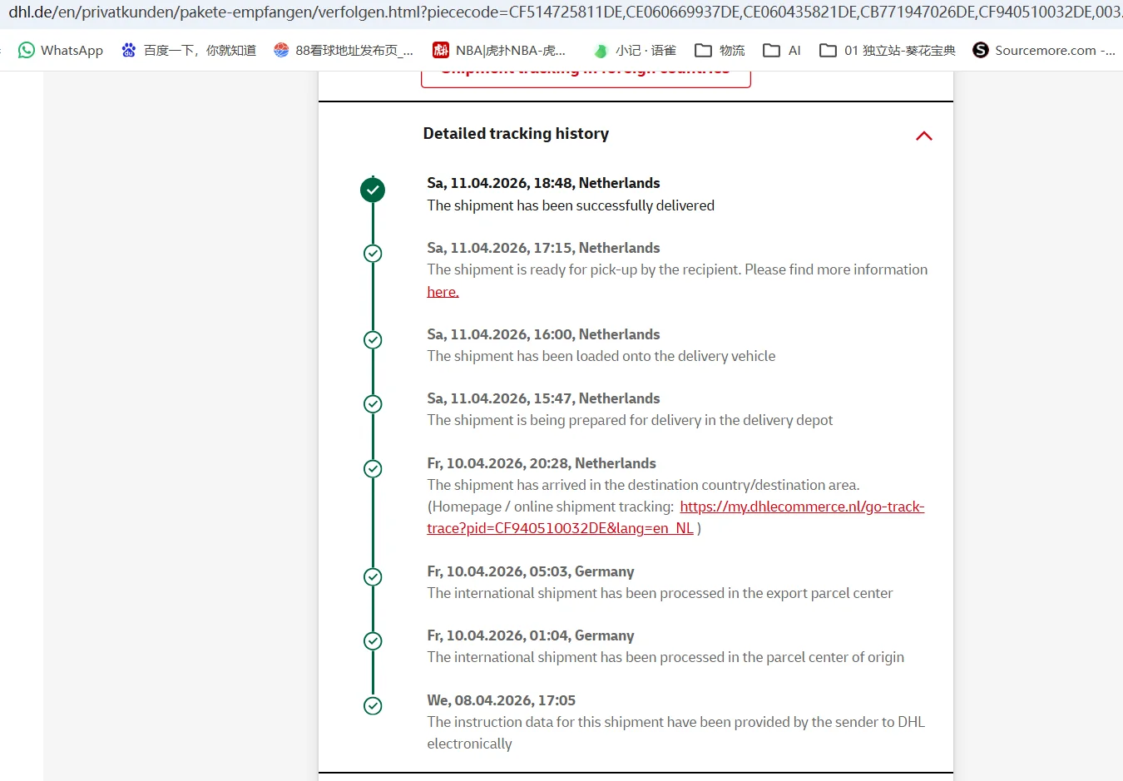Click the status marker for 17:15 Netherlands
The width and height of the screenshot is (1123, 781).
(x=373, y=254)
